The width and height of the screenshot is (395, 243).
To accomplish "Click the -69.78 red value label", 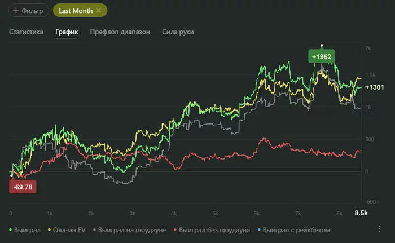I will [x=23, y=186].
